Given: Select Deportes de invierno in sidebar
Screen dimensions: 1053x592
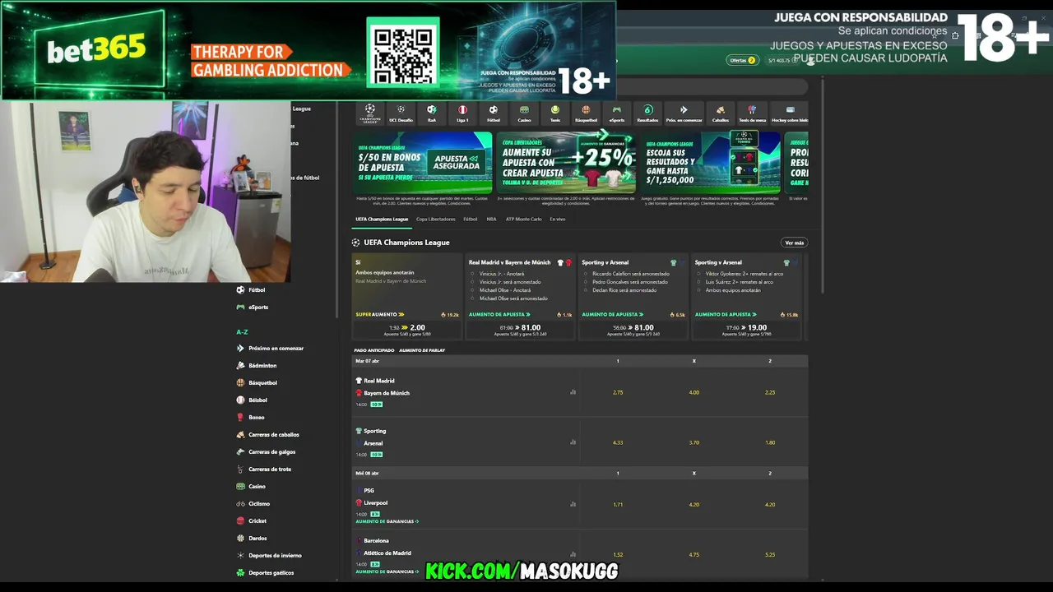Looking at the screenshot, I should [273, 555].
